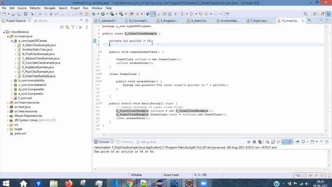This screenshot has height=187, width=332.
Task: Collapse the miscellaneous project node
Action: tap(4, 32)
